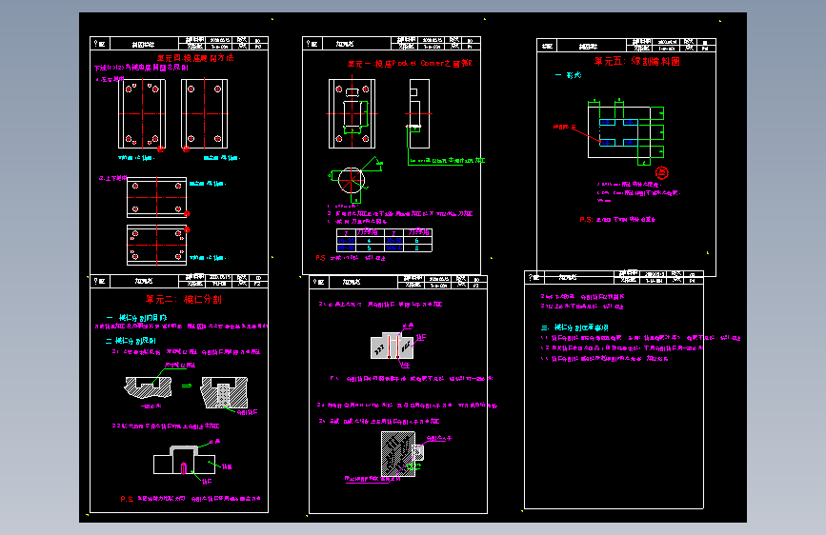Select the cyan section heading under 單元二

(x=136, y=318)
